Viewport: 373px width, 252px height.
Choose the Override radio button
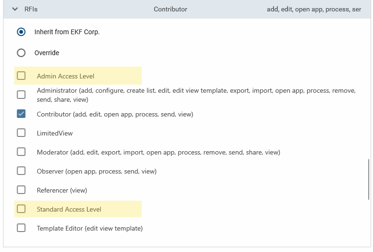[21, 53]
